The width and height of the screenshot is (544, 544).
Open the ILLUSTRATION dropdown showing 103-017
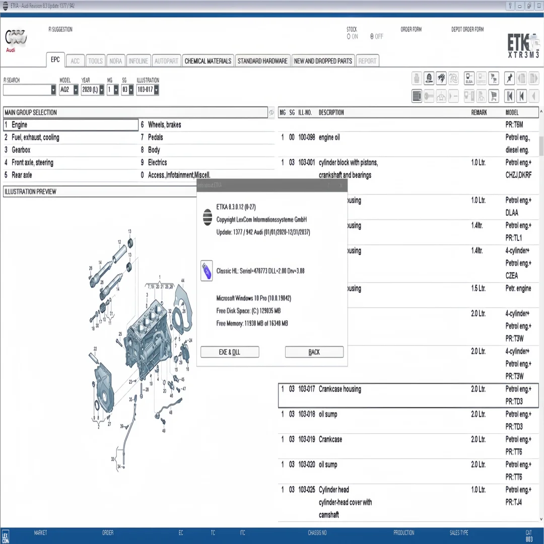click(156, 90)
